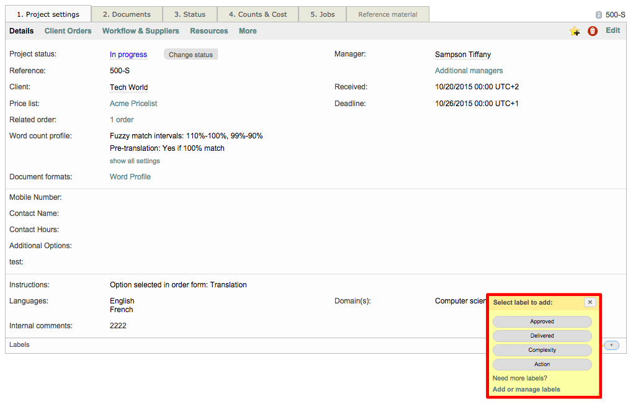Click the project ID icon beside 500-S
This screenshot has width=633, height=404.
598,15
